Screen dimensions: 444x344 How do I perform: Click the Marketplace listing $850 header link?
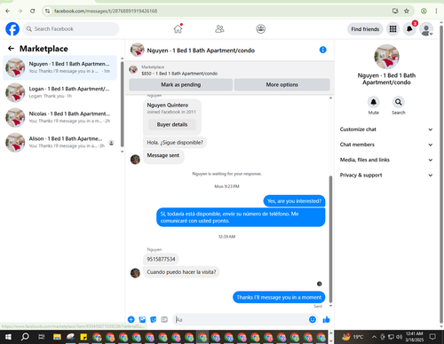click(179, 74)
